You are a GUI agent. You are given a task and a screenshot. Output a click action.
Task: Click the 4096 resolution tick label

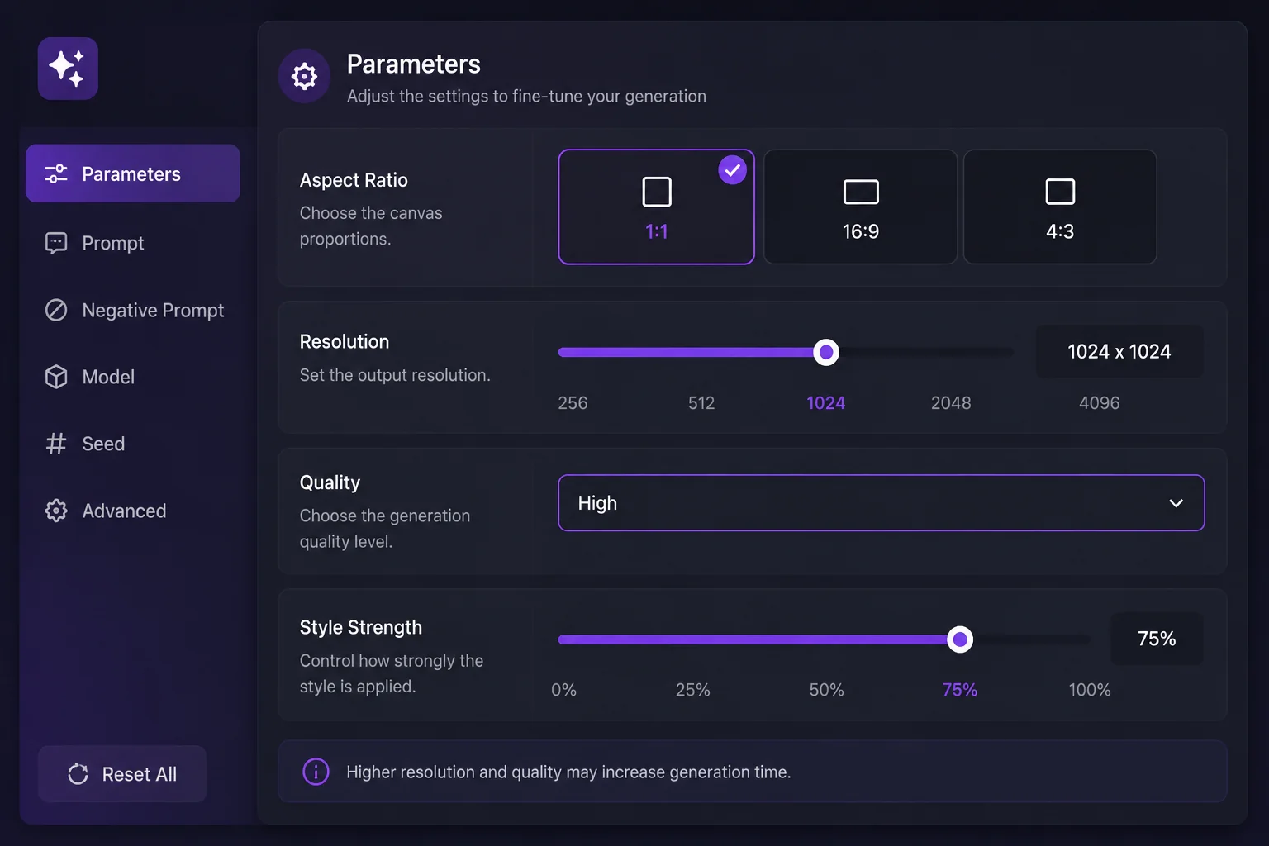[1100, 403]
